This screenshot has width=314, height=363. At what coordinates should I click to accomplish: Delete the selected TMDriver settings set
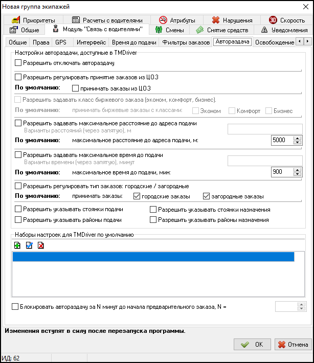click(x=41, y=245)
